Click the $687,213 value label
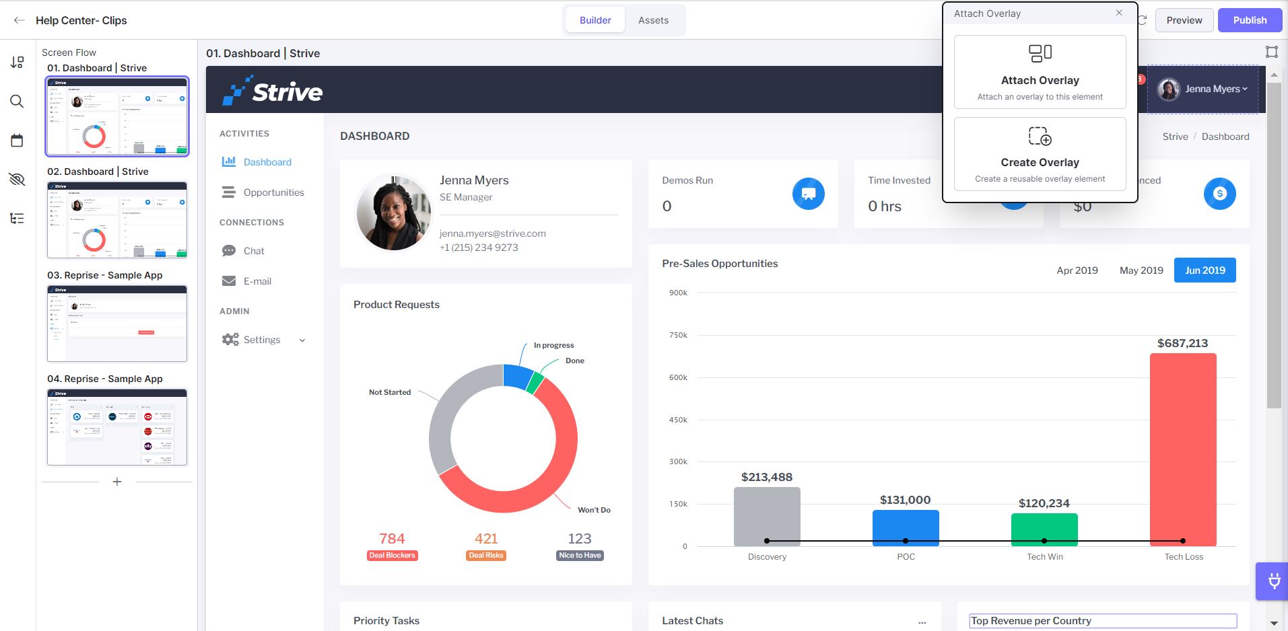This screenshot has width=1288, height=631. click(1182, 343)
